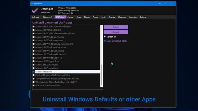
Task: Click the Refresh button
Action: (116, 27)
